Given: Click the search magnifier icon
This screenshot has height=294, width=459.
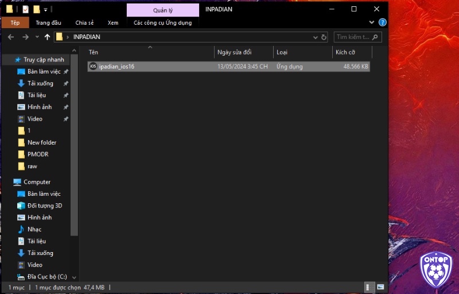Looking at the screenshot, I should point(375,37).
